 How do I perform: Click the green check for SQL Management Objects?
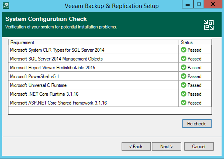tap(184, 58)
